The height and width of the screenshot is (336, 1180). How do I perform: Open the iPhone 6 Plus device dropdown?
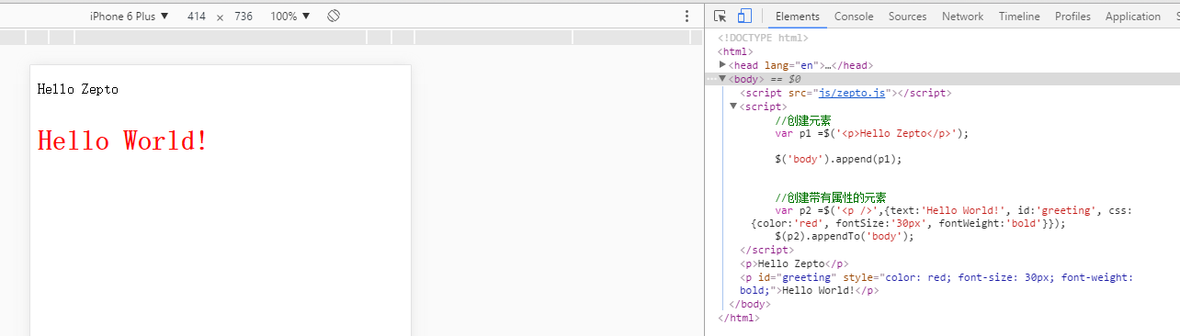(x=129, y=17)
